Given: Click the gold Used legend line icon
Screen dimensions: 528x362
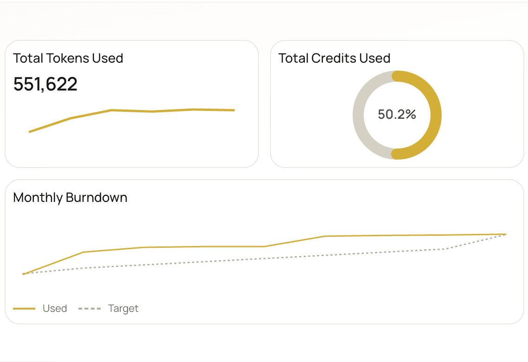Looking at the screenshot, I should tap(24, 309).
